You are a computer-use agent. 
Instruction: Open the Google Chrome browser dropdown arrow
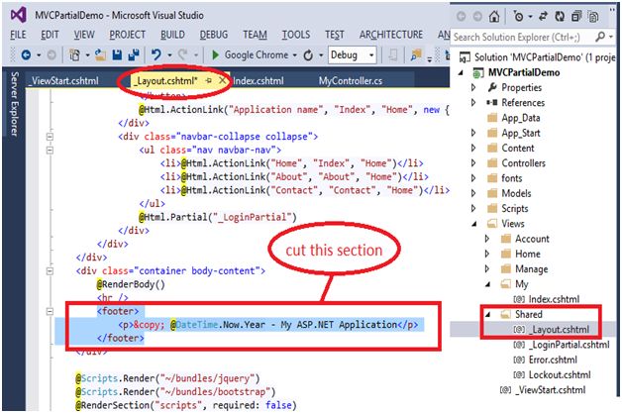coord(295,55)
